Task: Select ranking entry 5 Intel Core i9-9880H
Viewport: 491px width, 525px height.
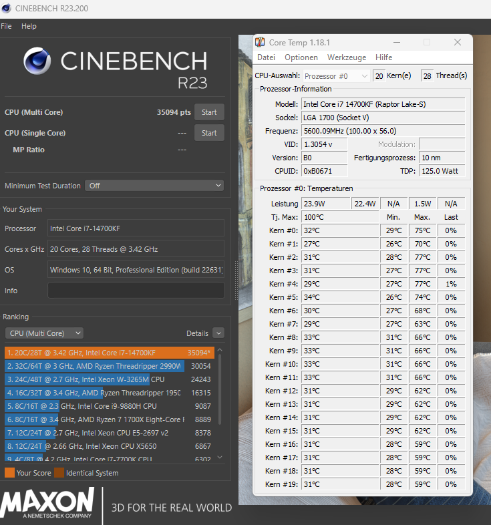Action: [110, 406]
